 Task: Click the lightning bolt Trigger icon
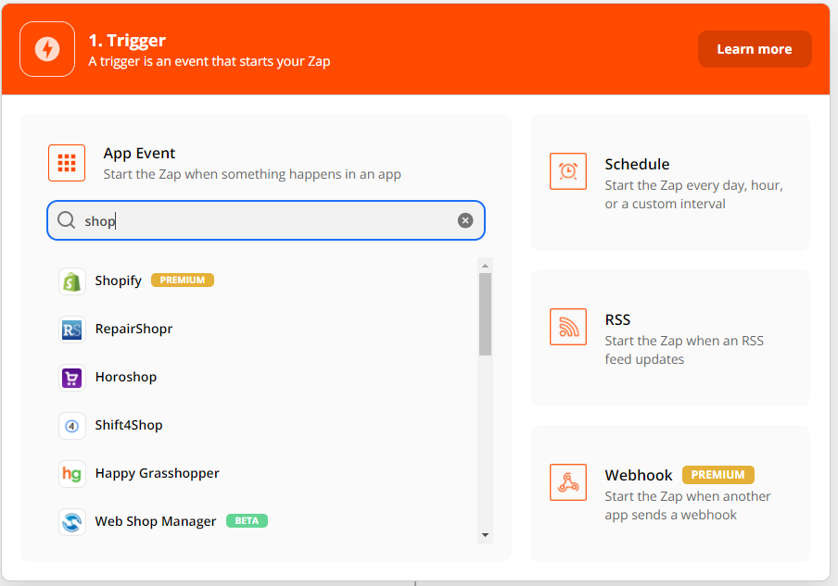point(47,49)
